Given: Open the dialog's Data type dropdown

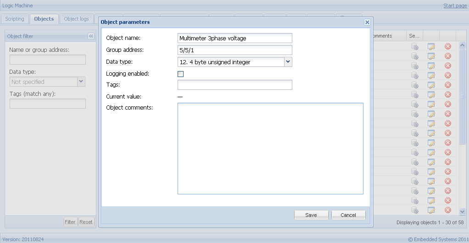Looking at the screenshot, I should pos(288,62).
